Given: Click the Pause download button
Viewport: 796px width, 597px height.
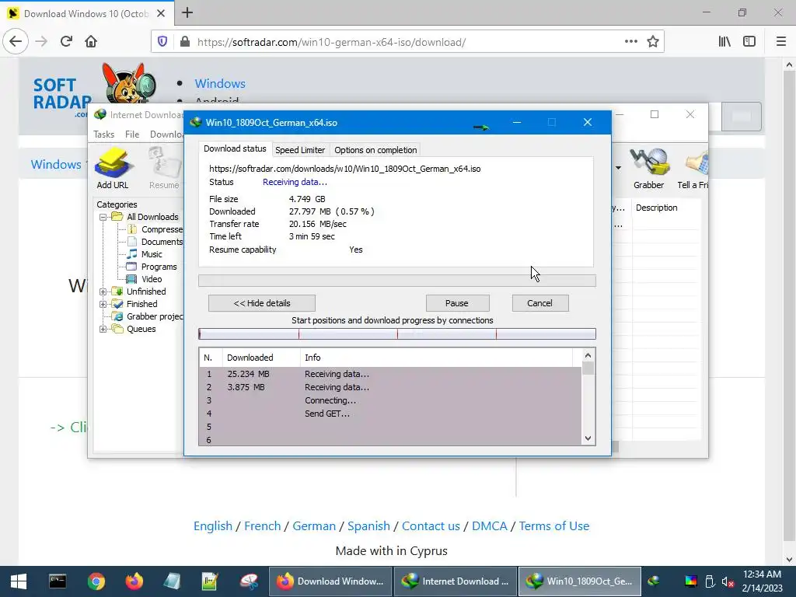Looking at the screenshot, I should coord(457,303).
